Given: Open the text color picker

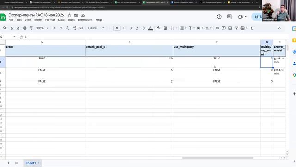Looking at the screenshot, I should point(150,28).
